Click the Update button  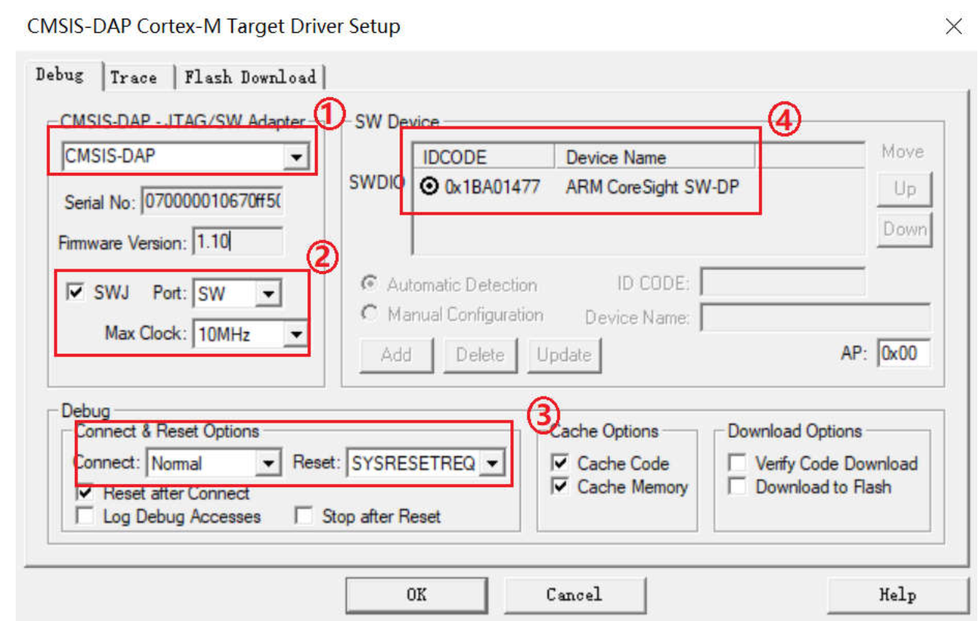click(x=563, y=355)
